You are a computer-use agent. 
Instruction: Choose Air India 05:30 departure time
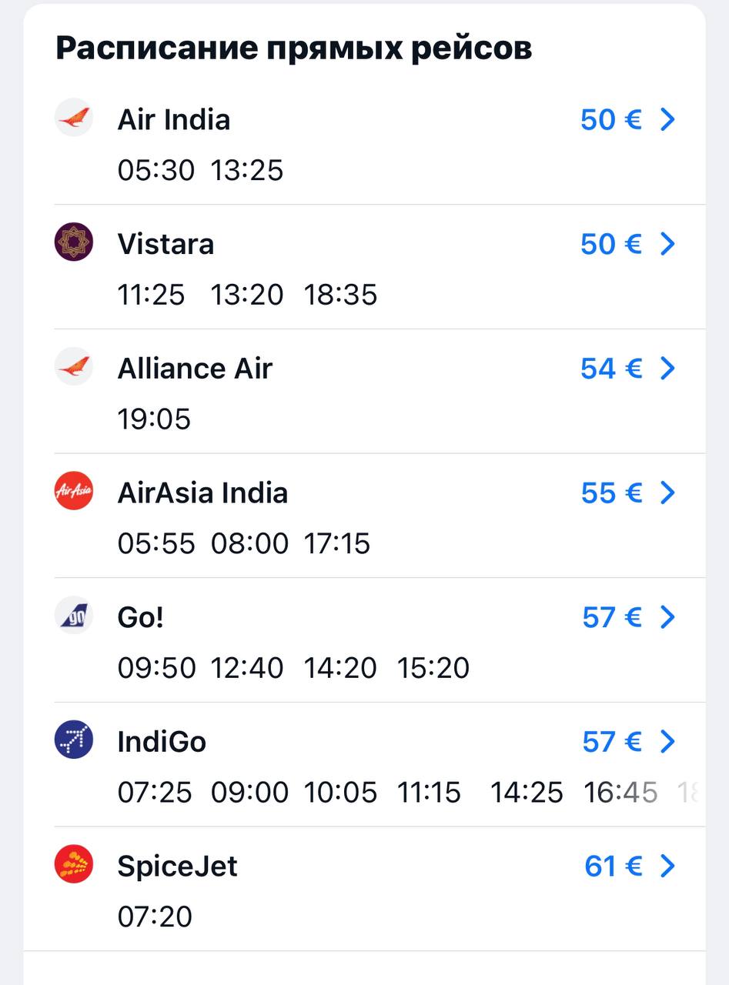pos(156,171)
